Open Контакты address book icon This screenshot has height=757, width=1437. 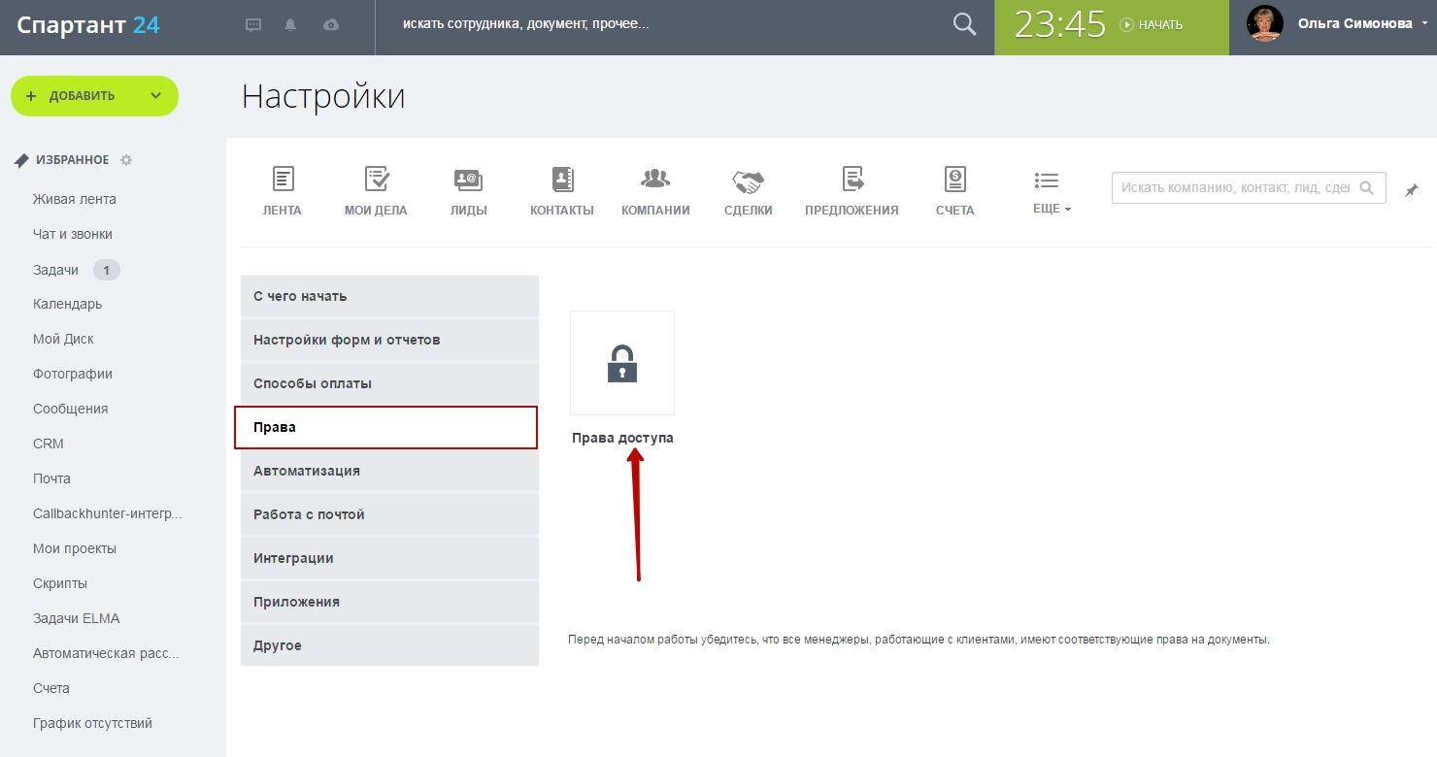point(562,180)
